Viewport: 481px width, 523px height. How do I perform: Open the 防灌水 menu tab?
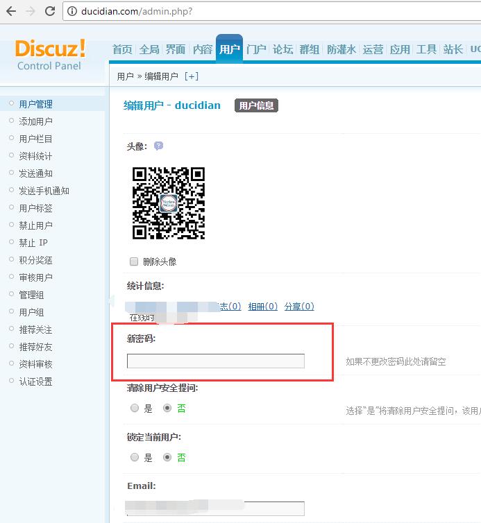point(341,49)
